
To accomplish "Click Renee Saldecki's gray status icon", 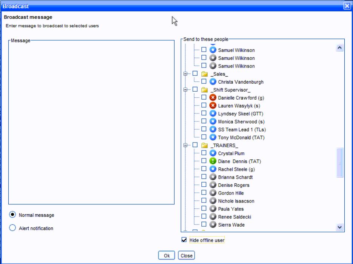I will tap(213, 217).
